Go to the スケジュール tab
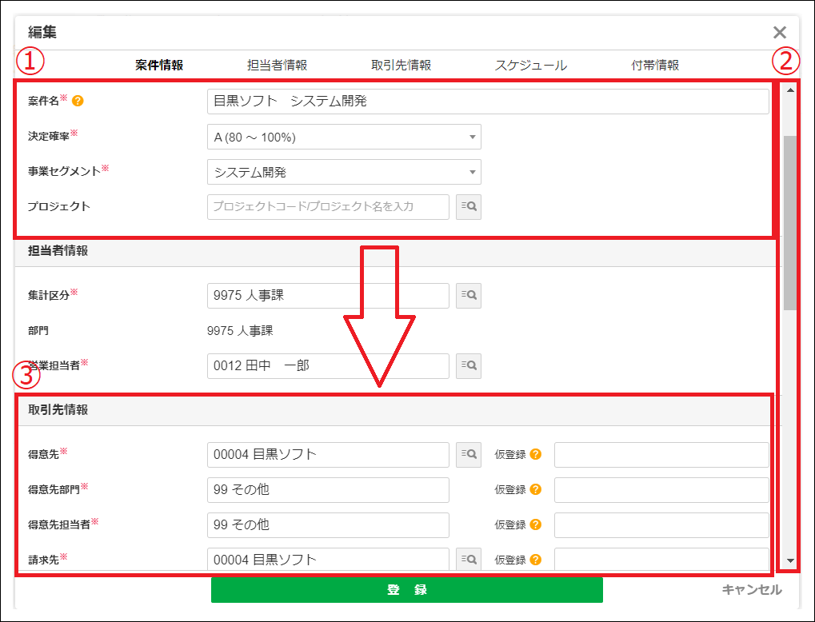The height and width of the screenshot is (622, 815). click(x=530, y=66)
